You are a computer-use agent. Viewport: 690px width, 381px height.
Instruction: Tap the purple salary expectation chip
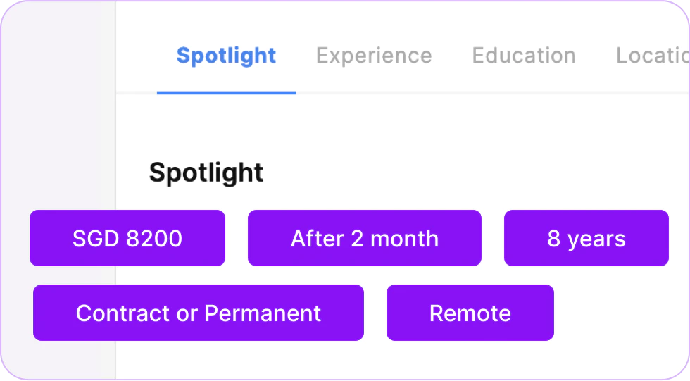click(x=127, y=238)
